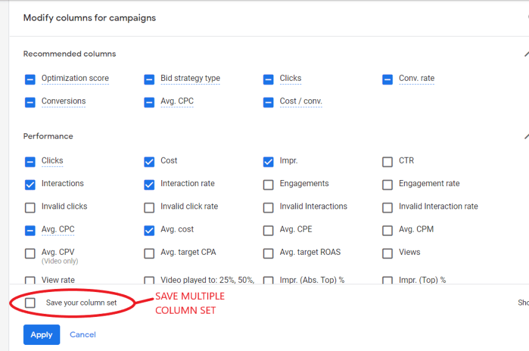Collapse the Performance section chevron

click(527, 136)
